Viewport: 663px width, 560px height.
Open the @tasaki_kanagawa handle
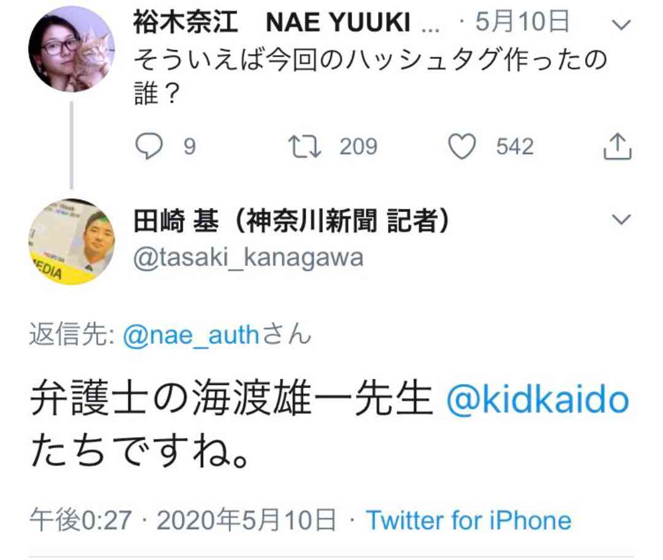[x=249, y=257]
